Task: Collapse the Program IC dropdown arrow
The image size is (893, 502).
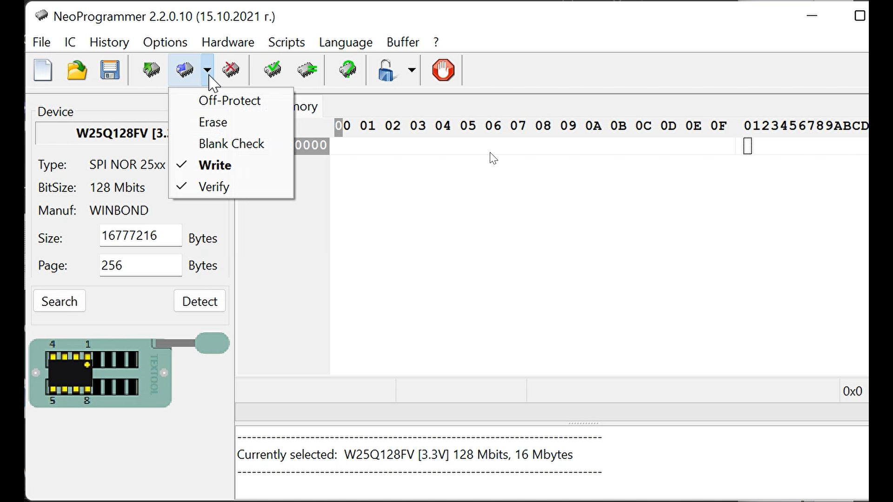Action: (x=207, y=70)
